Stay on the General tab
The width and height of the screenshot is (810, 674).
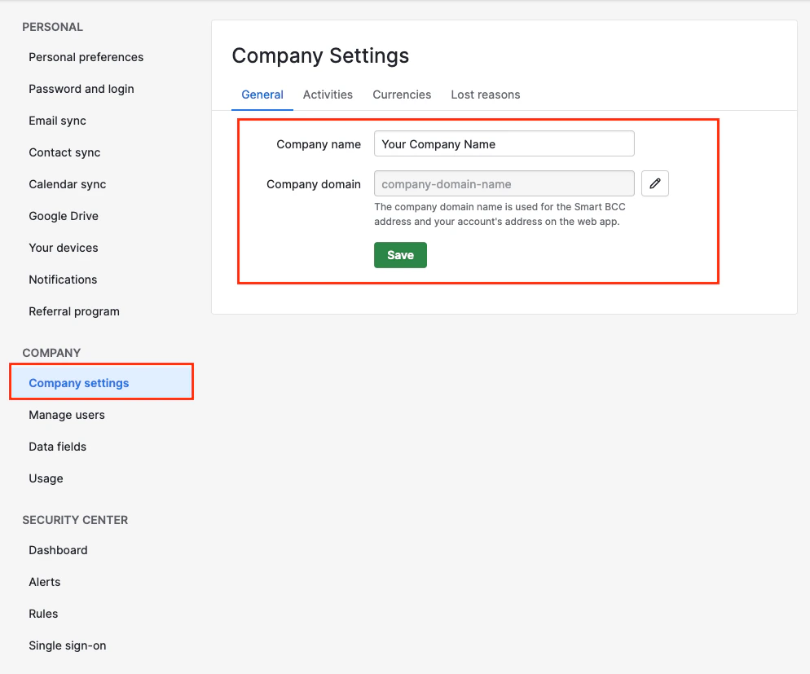tap(262, 95)
